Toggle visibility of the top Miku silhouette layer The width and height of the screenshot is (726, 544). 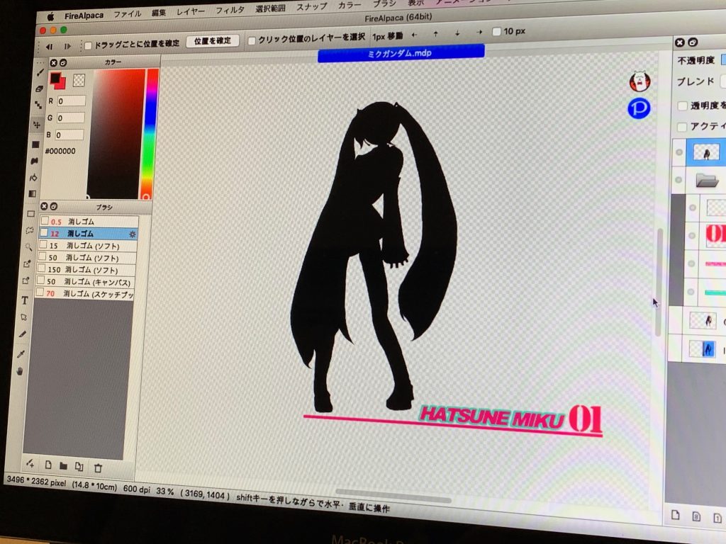678,152
